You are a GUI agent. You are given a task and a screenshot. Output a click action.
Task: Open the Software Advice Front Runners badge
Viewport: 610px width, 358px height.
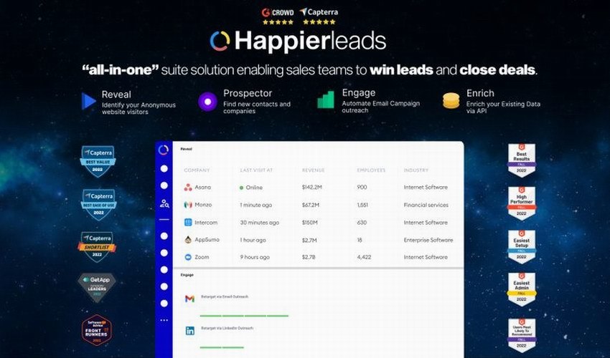point(97,330)
